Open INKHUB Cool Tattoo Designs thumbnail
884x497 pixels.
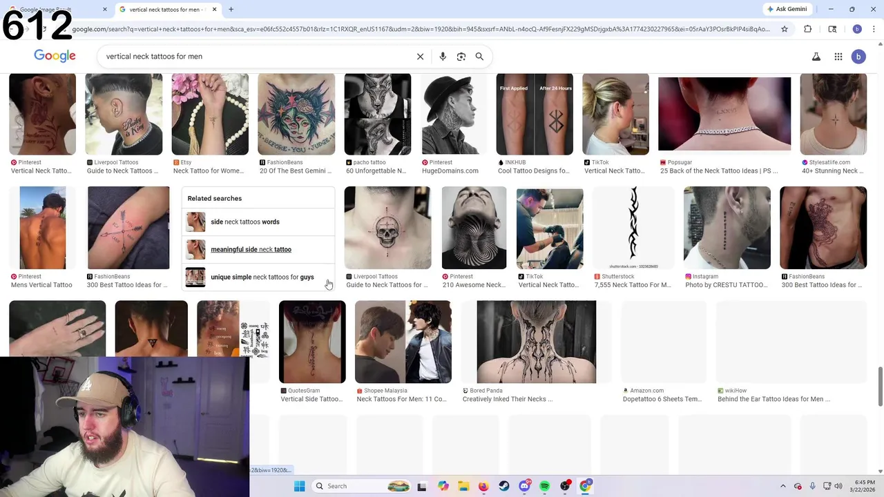pyautogui.click(x=535, y=114)
